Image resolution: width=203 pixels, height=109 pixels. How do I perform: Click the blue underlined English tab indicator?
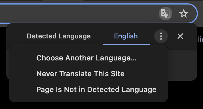[x=126, y=44]
